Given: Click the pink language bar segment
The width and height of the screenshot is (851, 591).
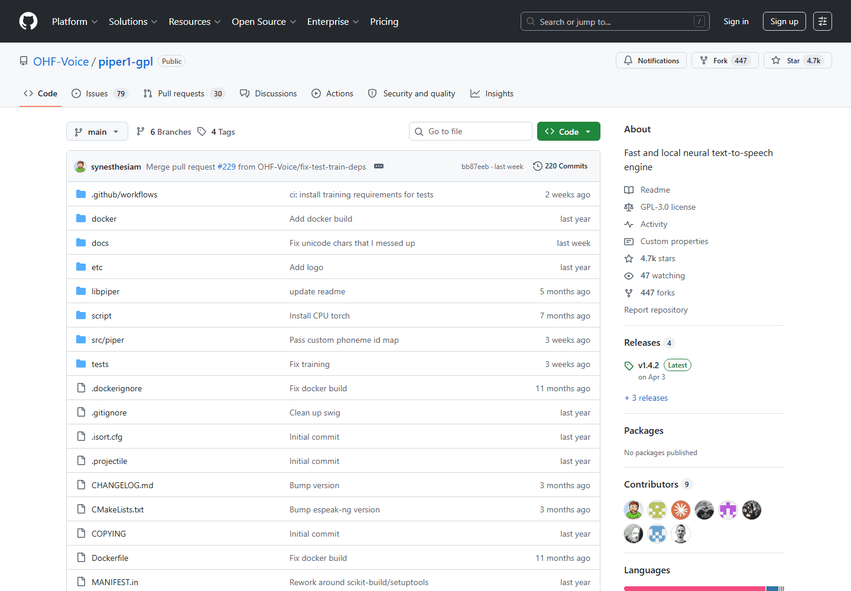Looking at the screenshot, I should (694, 589).
